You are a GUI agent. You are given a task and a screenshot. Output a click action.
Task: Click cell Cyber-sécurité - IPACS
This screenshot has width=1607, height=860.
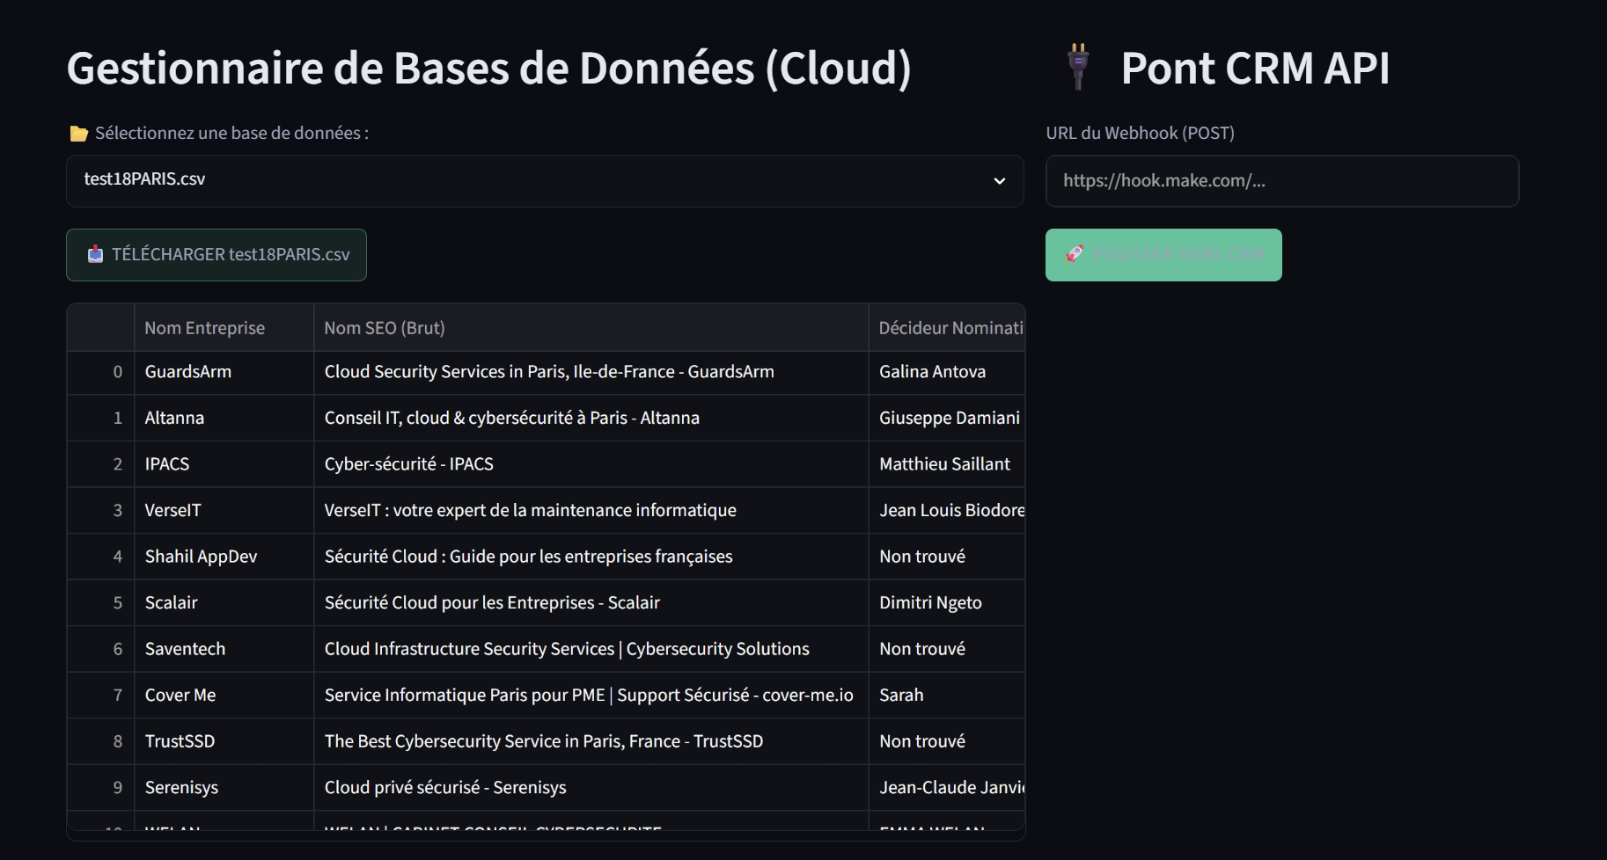[x=591, y=464]
